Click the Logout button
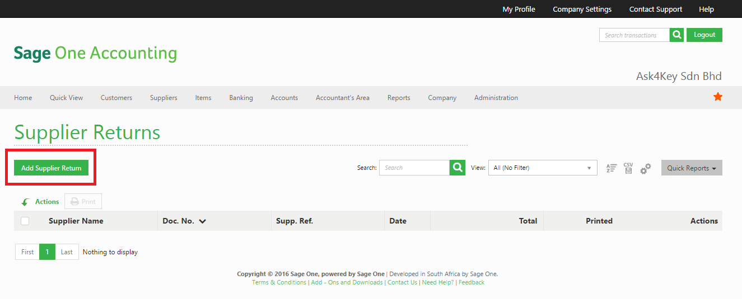The height and width of the screenshot is (299, 742). [x=704, y=35]
